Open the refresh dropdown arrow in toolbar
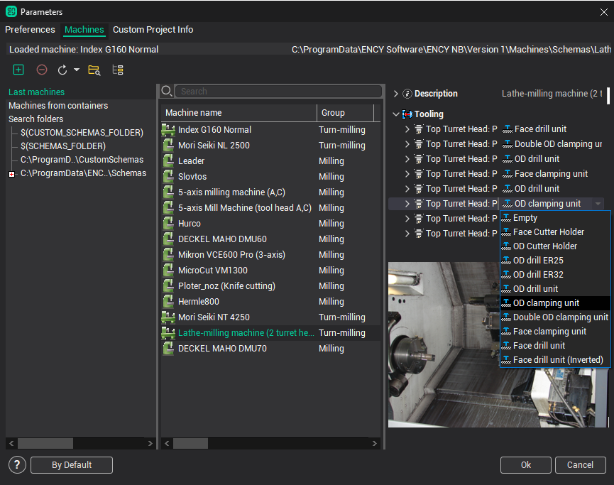The width and height of the screenshot is (614, 485). click(76, 70)
